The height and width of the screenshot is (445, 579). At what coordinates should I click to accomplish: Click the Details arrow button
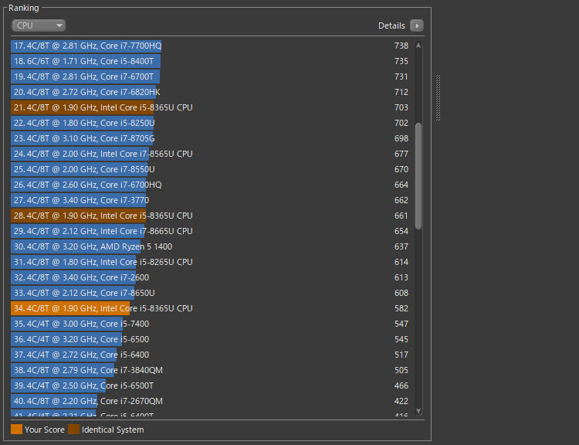(417, 25)
